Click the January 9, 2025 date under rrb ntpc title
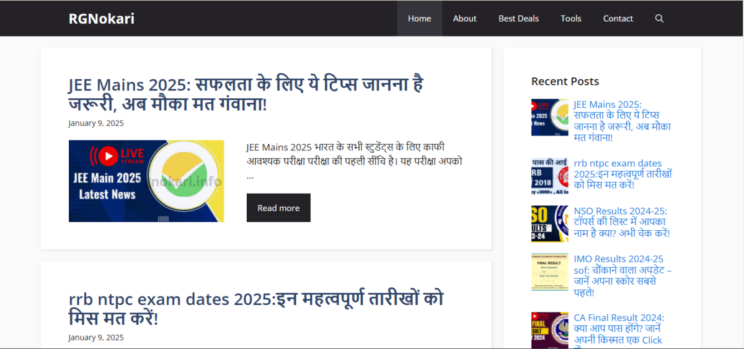The image size is (744, 349). (96, 338)
